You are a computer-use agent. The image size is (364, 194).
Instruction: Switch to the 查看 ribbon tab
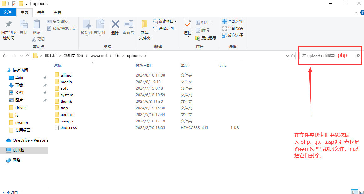pyautogui.click(x=58, y=12)
